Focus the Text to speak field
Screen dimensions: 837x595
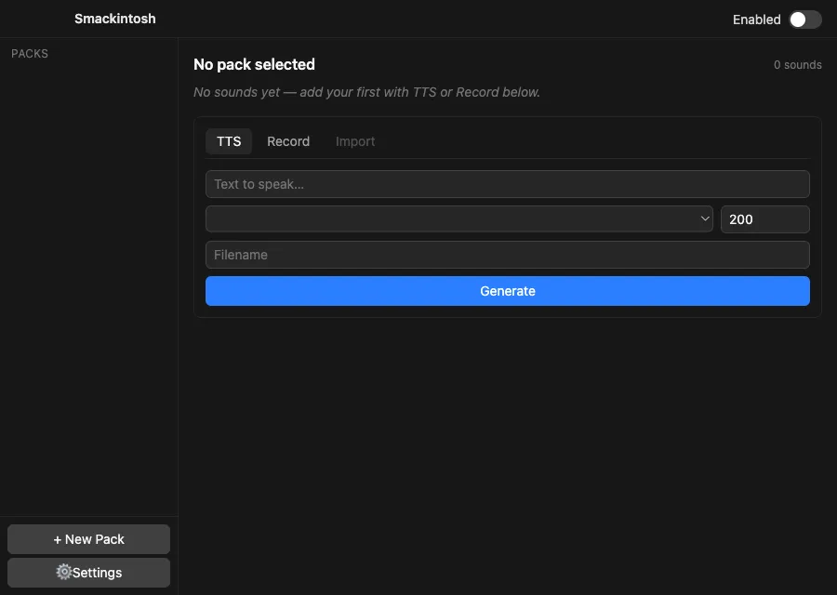click(x=507, y=184)
